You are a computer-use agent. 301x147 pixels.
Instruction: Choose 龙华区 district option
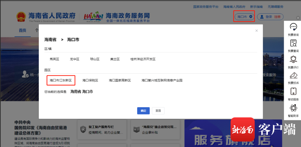tap(74, 59)
